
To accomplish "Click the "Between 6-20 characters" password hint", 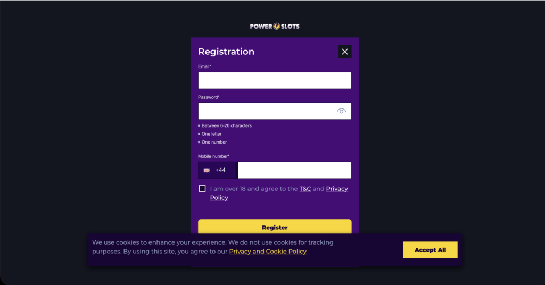I will coord(226,126).
